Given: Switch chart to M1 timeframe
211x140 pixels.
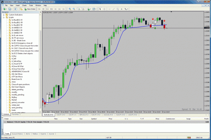Looking at the screenshot, I should point(39,9).
